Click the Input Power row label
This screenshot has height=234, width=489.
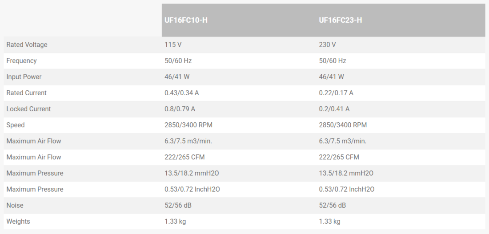24,77
